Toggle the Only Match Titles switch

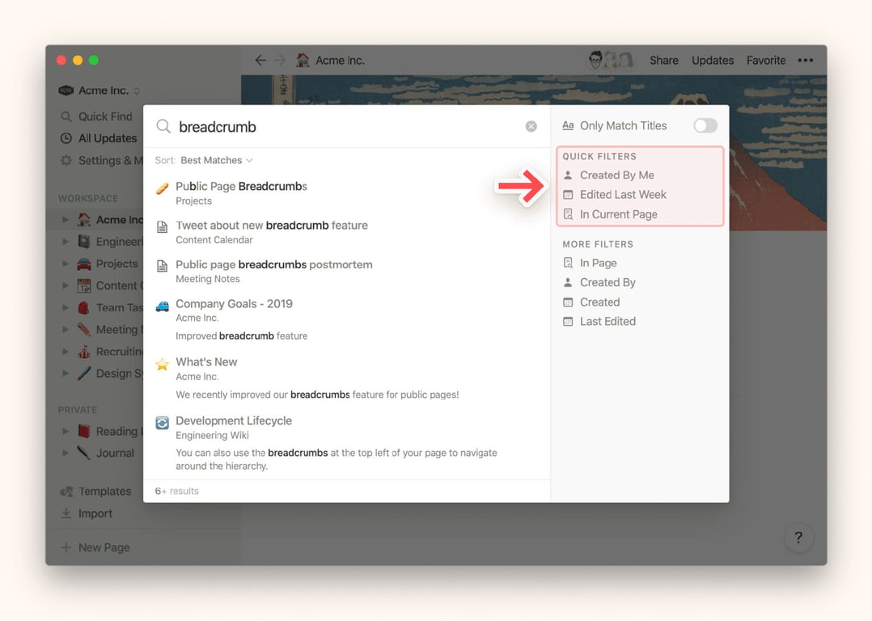click(705, 125)
